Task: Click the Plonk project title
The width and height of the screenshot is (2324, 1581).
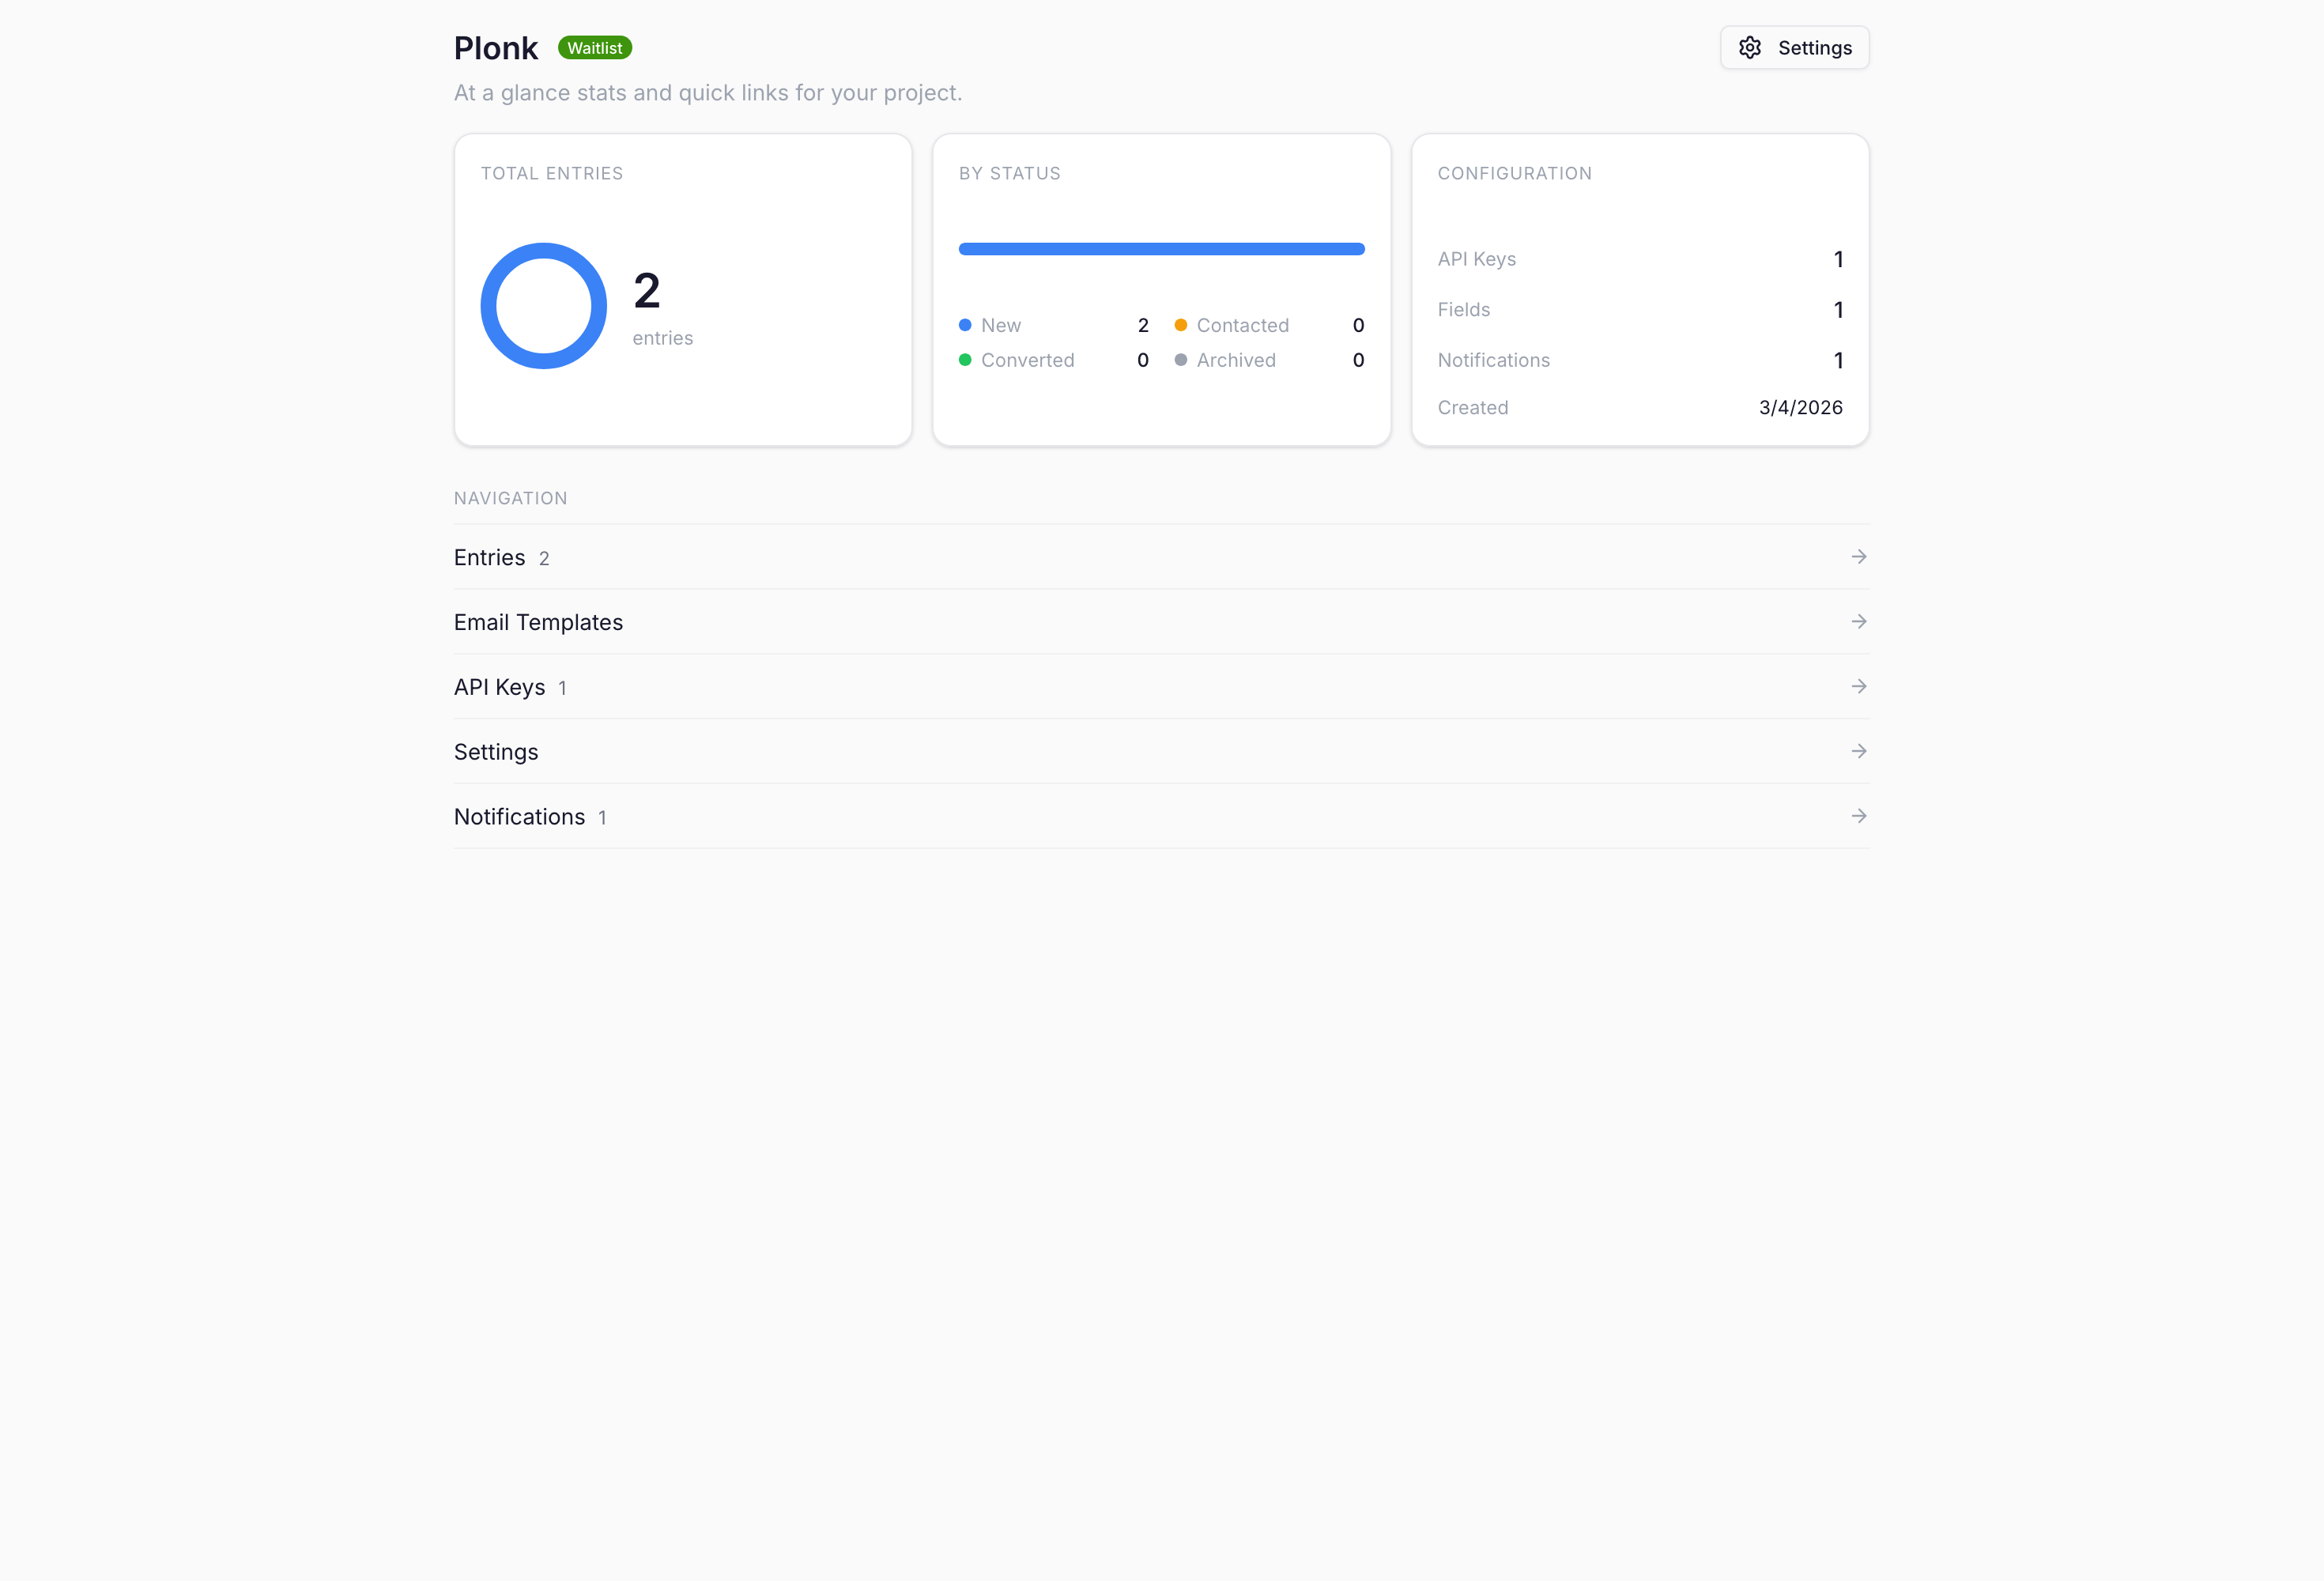Action: click(496, 48)
